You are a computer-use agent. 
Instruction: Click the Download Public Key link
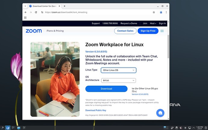(x=96, y=110)
